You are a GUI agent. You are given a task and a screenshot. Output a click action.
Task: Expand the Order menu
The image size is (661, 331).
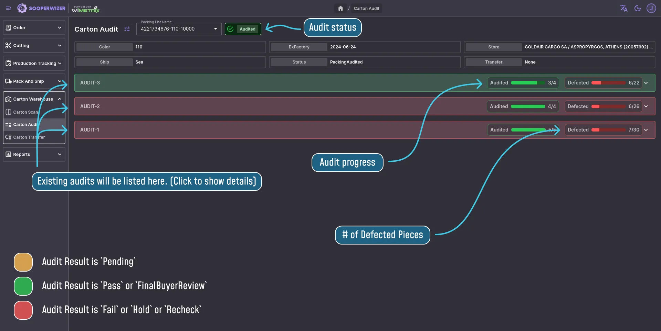pos(34,27)
